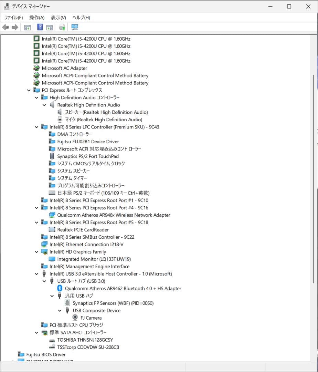Select the DMA コントローラー entry

(74, 134)
